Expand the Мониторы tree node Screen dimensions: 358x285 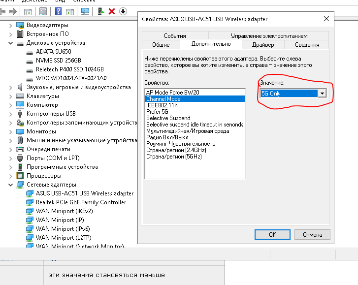(x=10, y=131)
